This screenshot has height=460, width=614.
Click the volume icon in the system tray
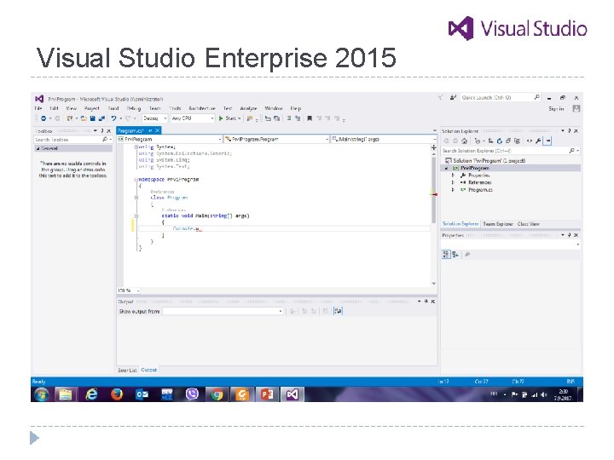coord(543,394)
